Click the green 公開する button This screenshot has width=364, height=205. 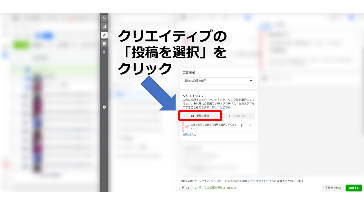[x=354, y=188]
